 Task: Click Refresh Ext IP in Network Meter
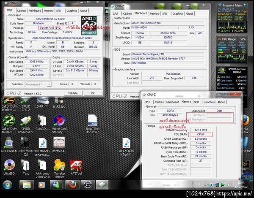(225, 14)
